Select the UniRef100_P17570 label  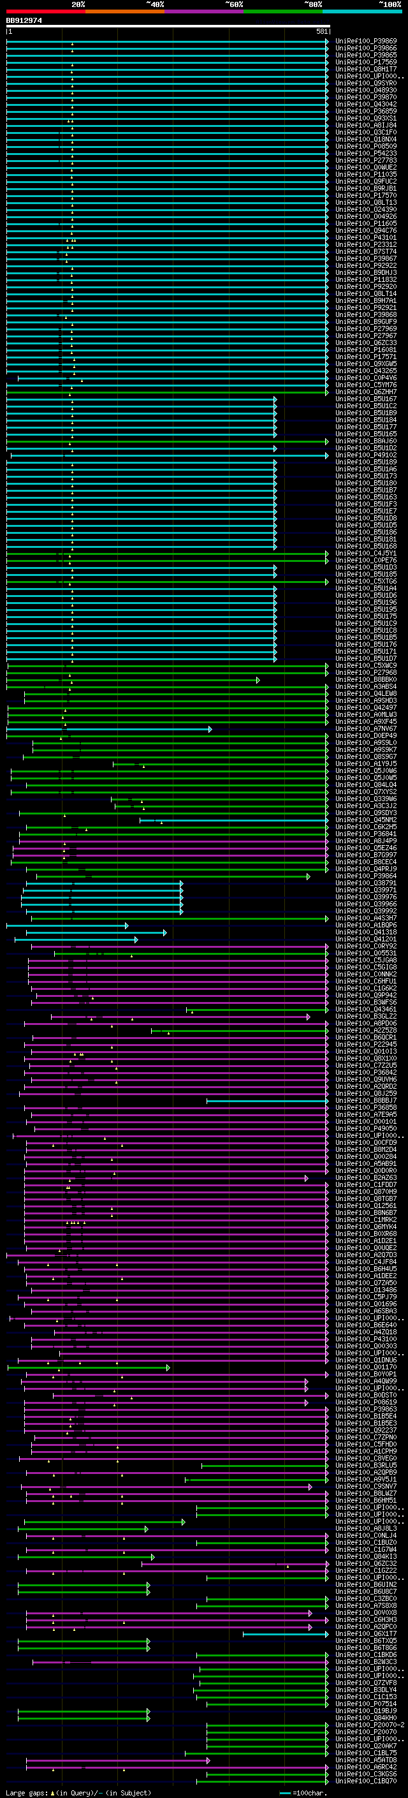point(366,195)
